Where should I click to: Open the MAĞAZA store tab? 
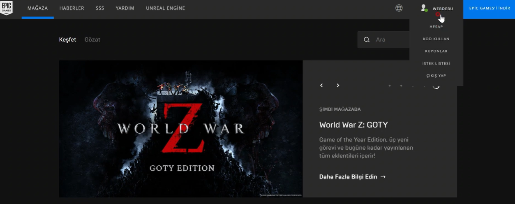37,8
